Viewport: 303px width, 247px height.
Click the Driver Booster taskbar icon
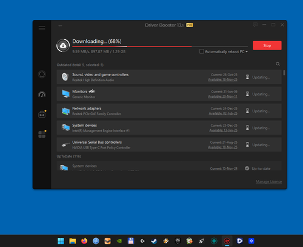[x=227, y=241]
